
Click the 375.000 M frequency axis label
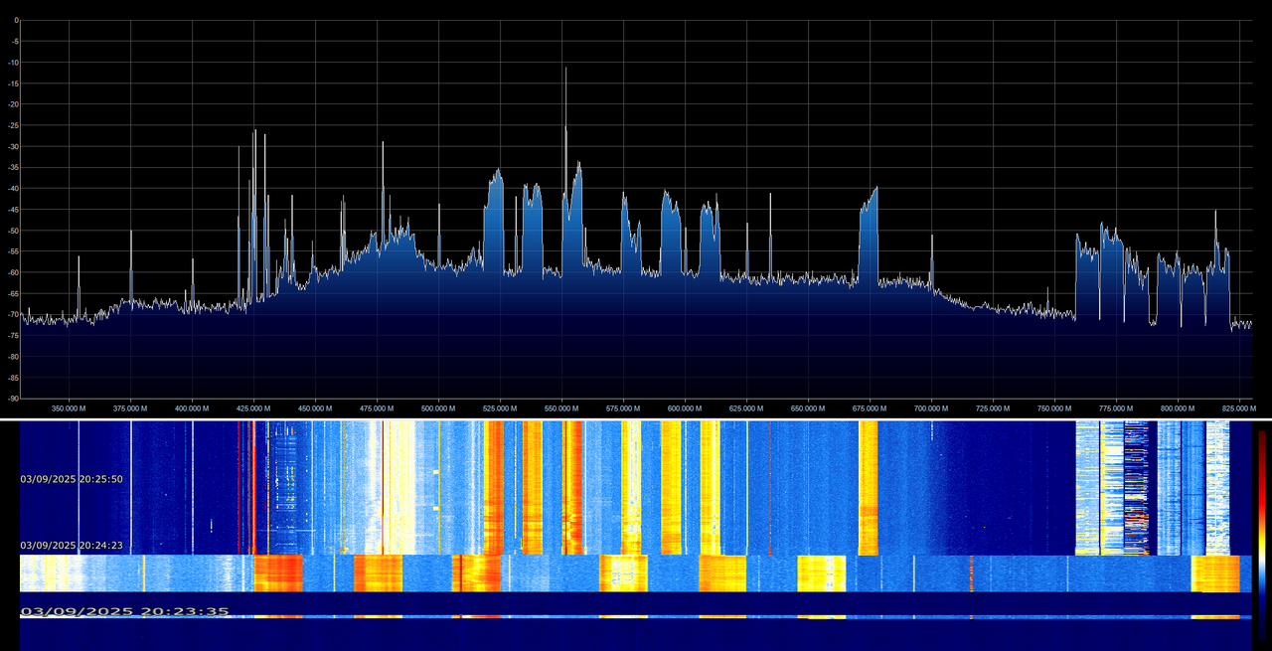(130, 407)
